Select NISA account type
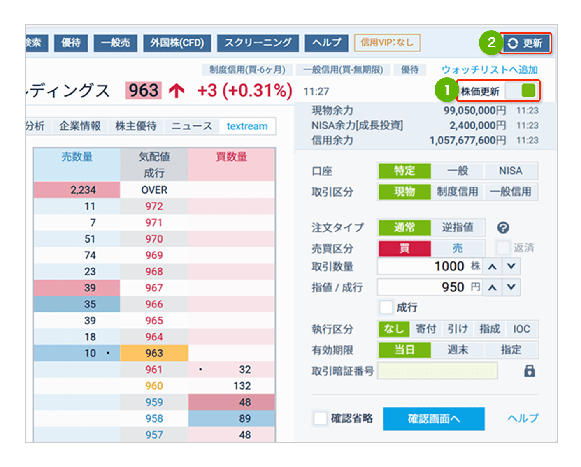581x467 pixels. point(510,171)
